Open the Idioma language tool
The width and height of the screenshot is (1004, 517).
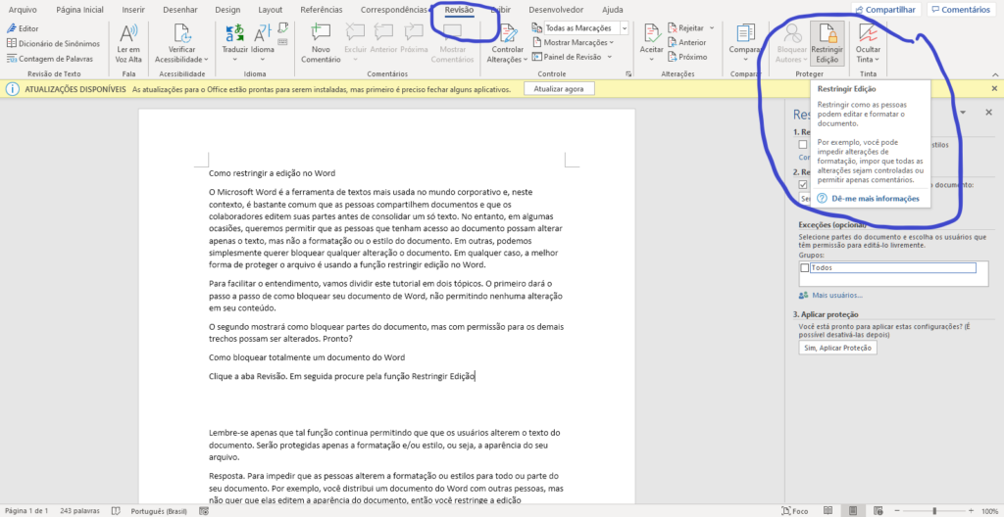point(263,43)
